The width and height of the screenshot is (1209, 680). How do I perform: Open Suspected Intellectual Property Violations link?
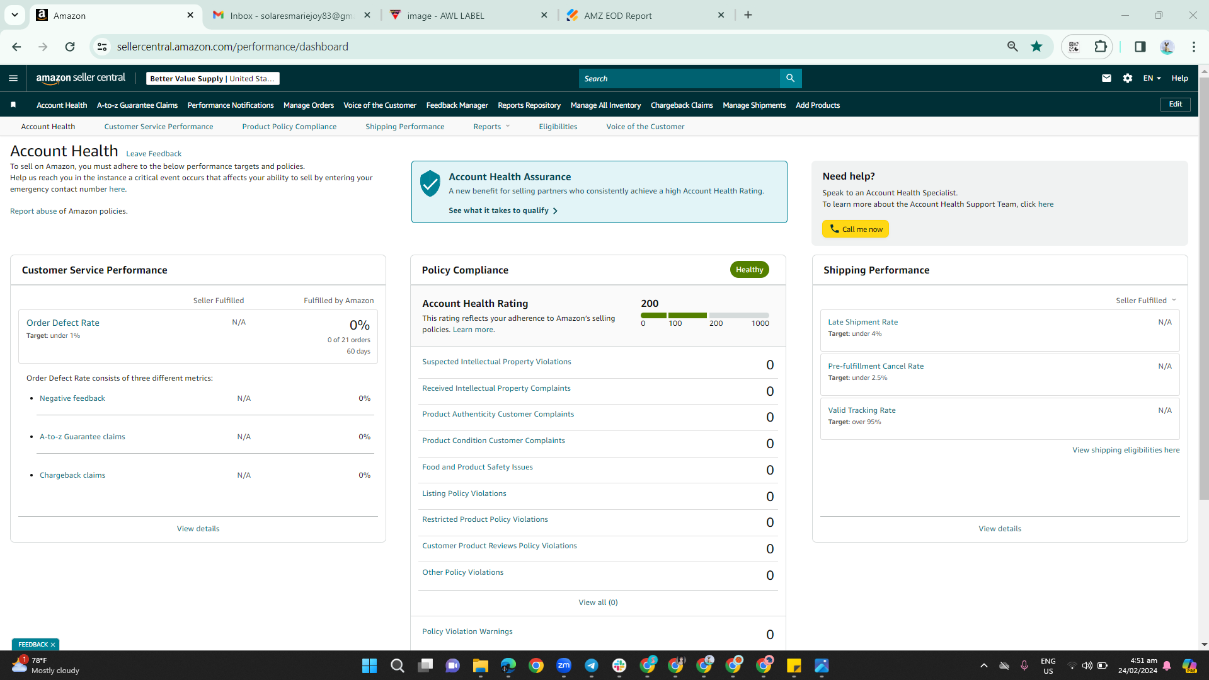496,362
